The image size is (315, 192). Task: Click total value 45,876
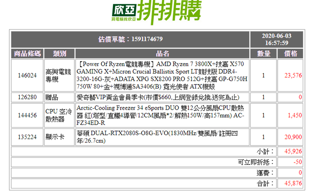(293, 183)
